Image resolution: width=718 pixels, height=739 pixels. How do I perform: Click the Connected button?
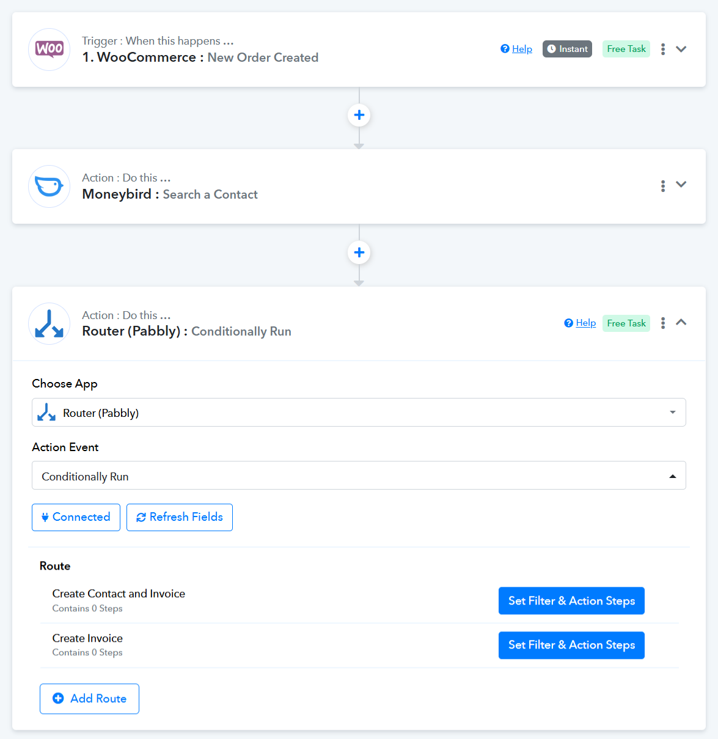pyautogui.click(x=76, y=517)
